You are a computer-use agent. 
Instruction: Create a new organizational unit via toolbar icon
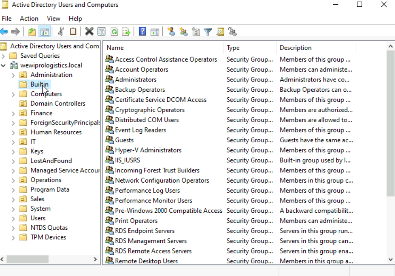[196, 32]
